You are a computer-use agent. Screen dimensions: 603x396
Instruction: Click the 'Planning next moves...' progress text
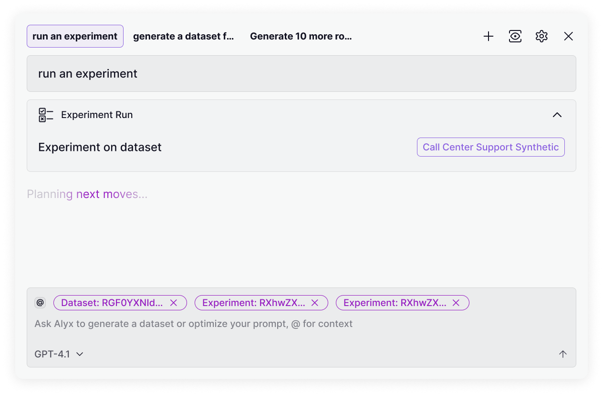click(x=88, y=194)
